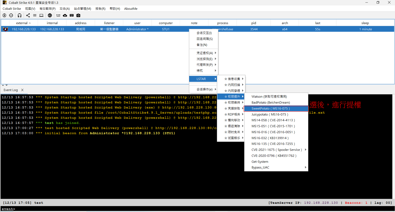395x212 pixels.
Task: Select CVE-2020-0796 ( KB4551762 )
Action: (276, 156)
